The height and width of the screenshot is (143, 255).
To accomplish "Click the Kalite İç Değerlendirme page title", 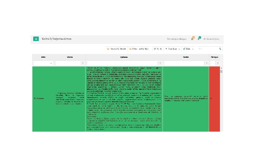I will (x=57, y=39).
